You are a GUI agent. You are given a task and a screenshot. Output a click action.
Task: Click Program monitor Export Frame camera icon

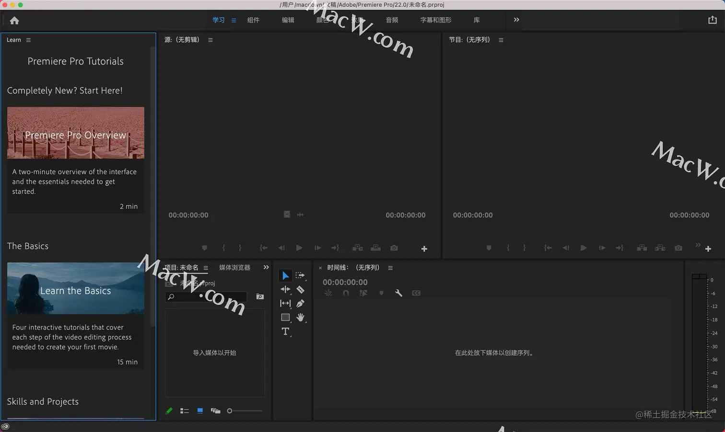pos(678,248)
